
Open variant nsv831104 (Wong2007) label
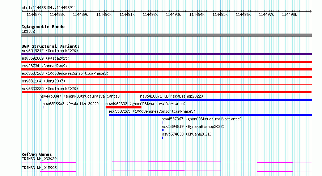click(43, 81)
